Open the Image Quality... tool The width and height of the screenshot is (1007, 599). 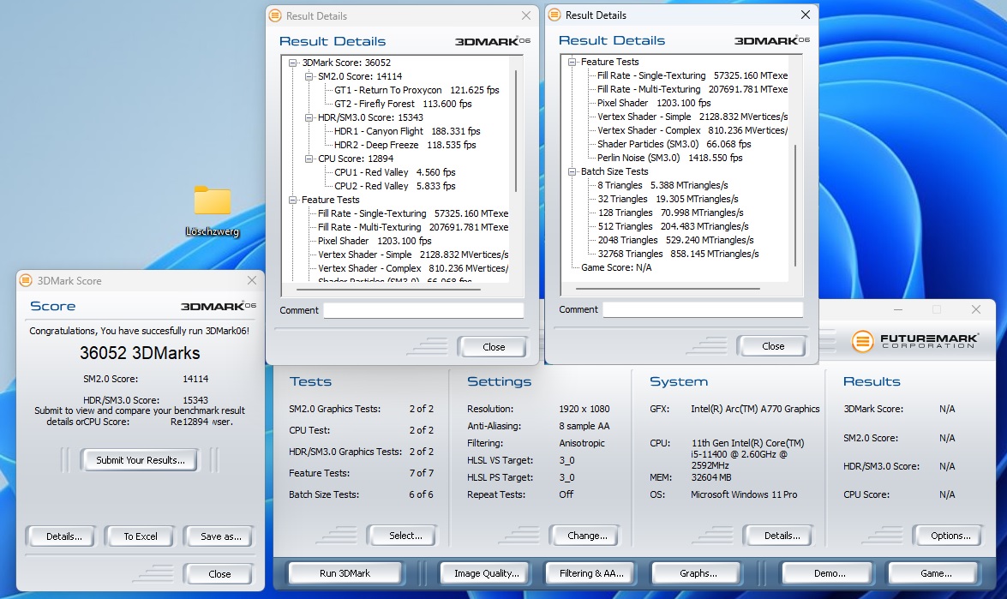click(x=486, y=573)
